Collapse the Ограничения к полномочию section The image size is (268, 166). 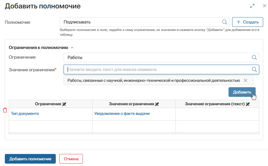coord(72,48)
